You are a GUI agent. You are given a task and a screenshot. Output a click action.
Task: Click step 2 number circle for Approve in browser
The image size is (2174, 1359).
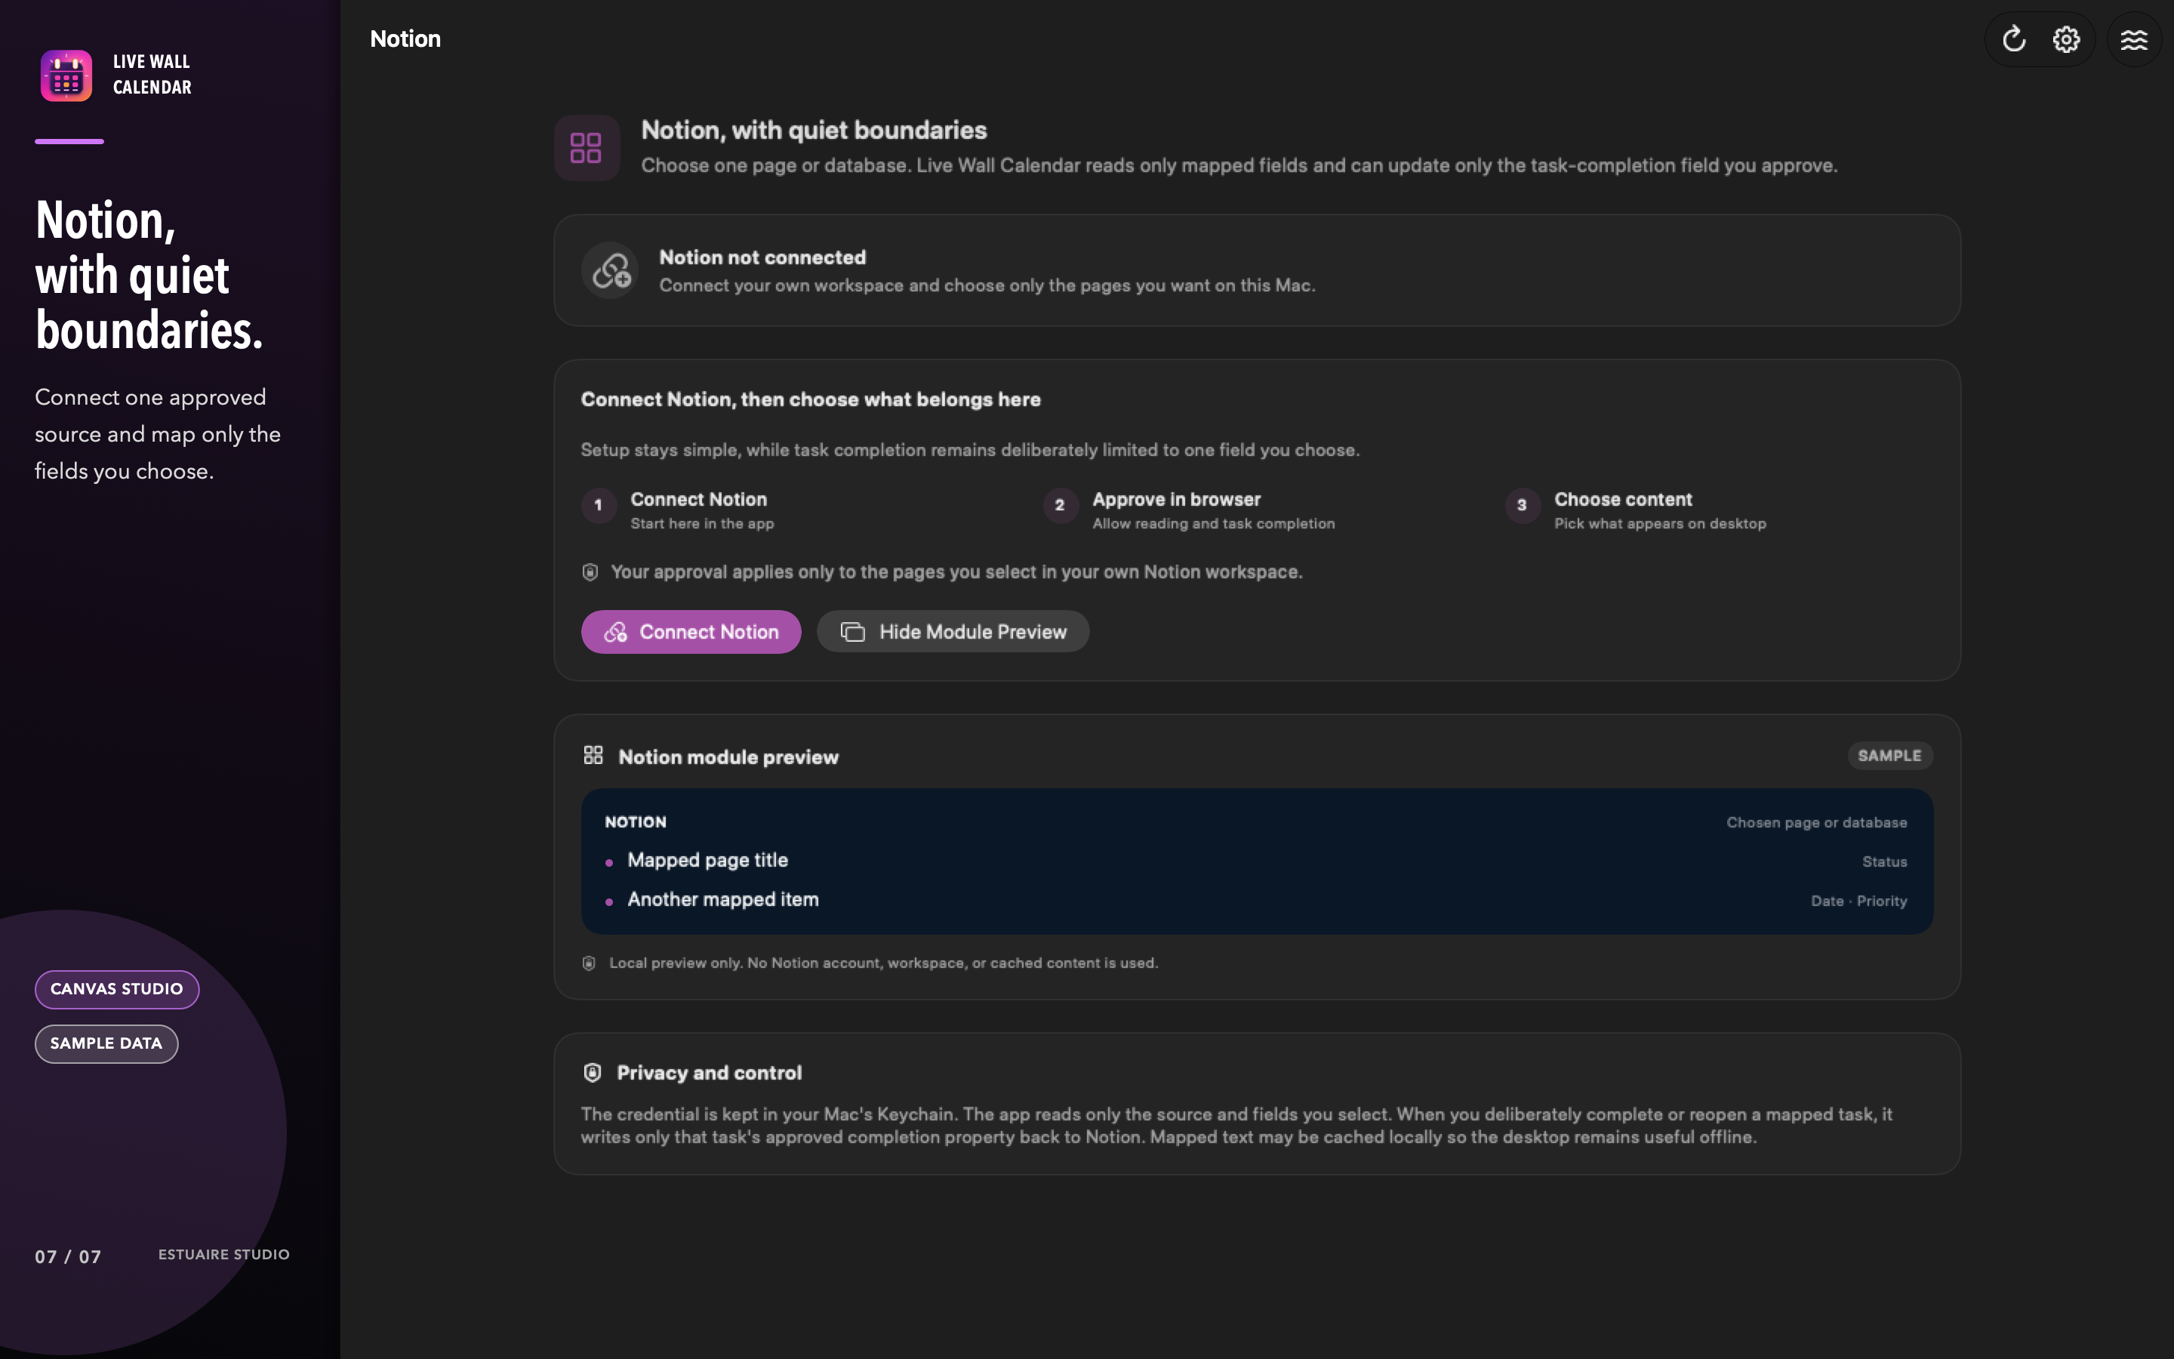1060,505
